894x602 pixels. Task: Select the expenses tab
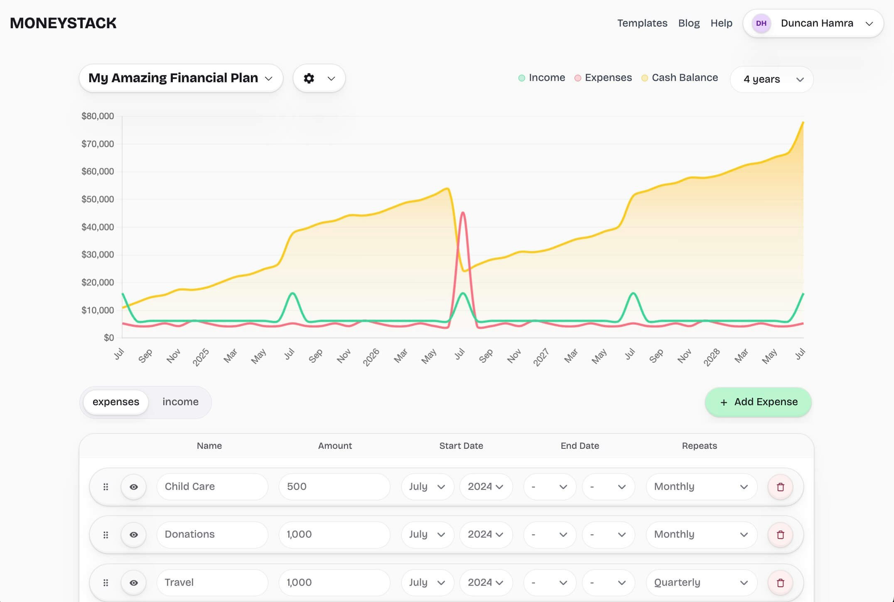tap(116, 402)
